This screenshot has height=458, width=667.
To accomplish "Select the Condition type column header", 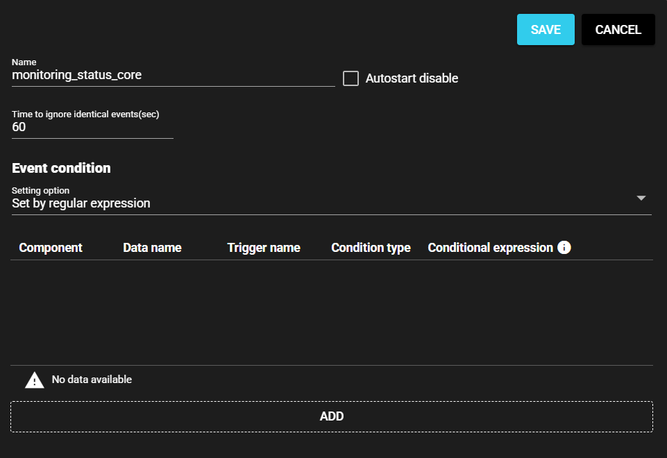I will 371,248.
